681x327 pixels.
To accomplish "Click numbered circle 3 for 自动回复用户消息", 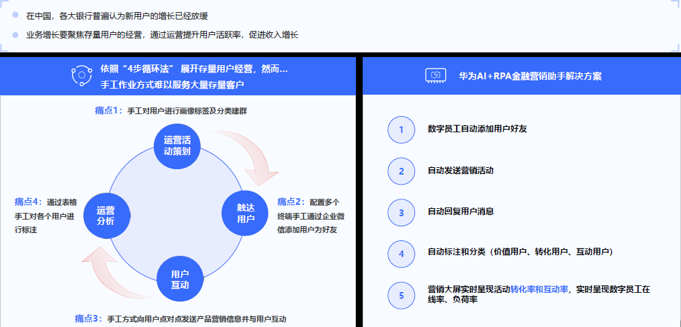I will click(x=402, y=213).
